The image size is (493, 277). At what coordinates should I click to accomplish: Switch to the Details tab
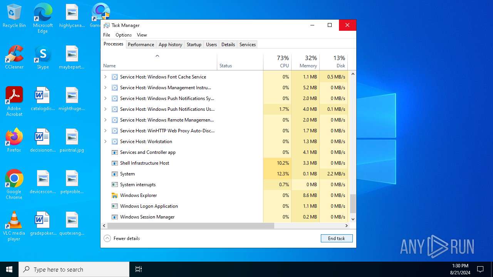pyautogui.click(x=228, y=45)
